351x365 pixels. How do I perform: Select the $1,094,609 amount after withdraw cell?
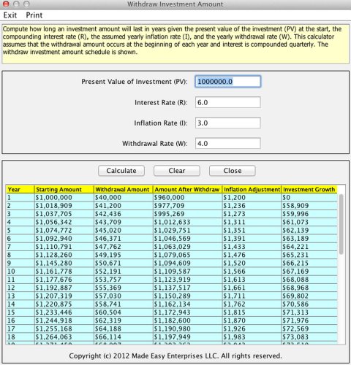pos(188,263)
